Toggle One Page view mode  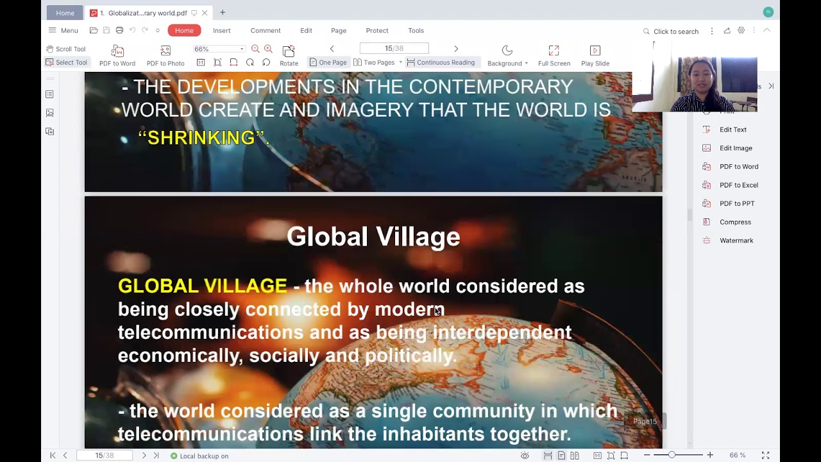click(x=328, y=62)
